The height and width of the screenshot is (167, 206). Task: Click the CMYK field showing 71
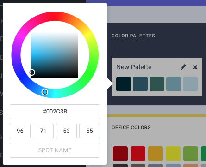43,131
